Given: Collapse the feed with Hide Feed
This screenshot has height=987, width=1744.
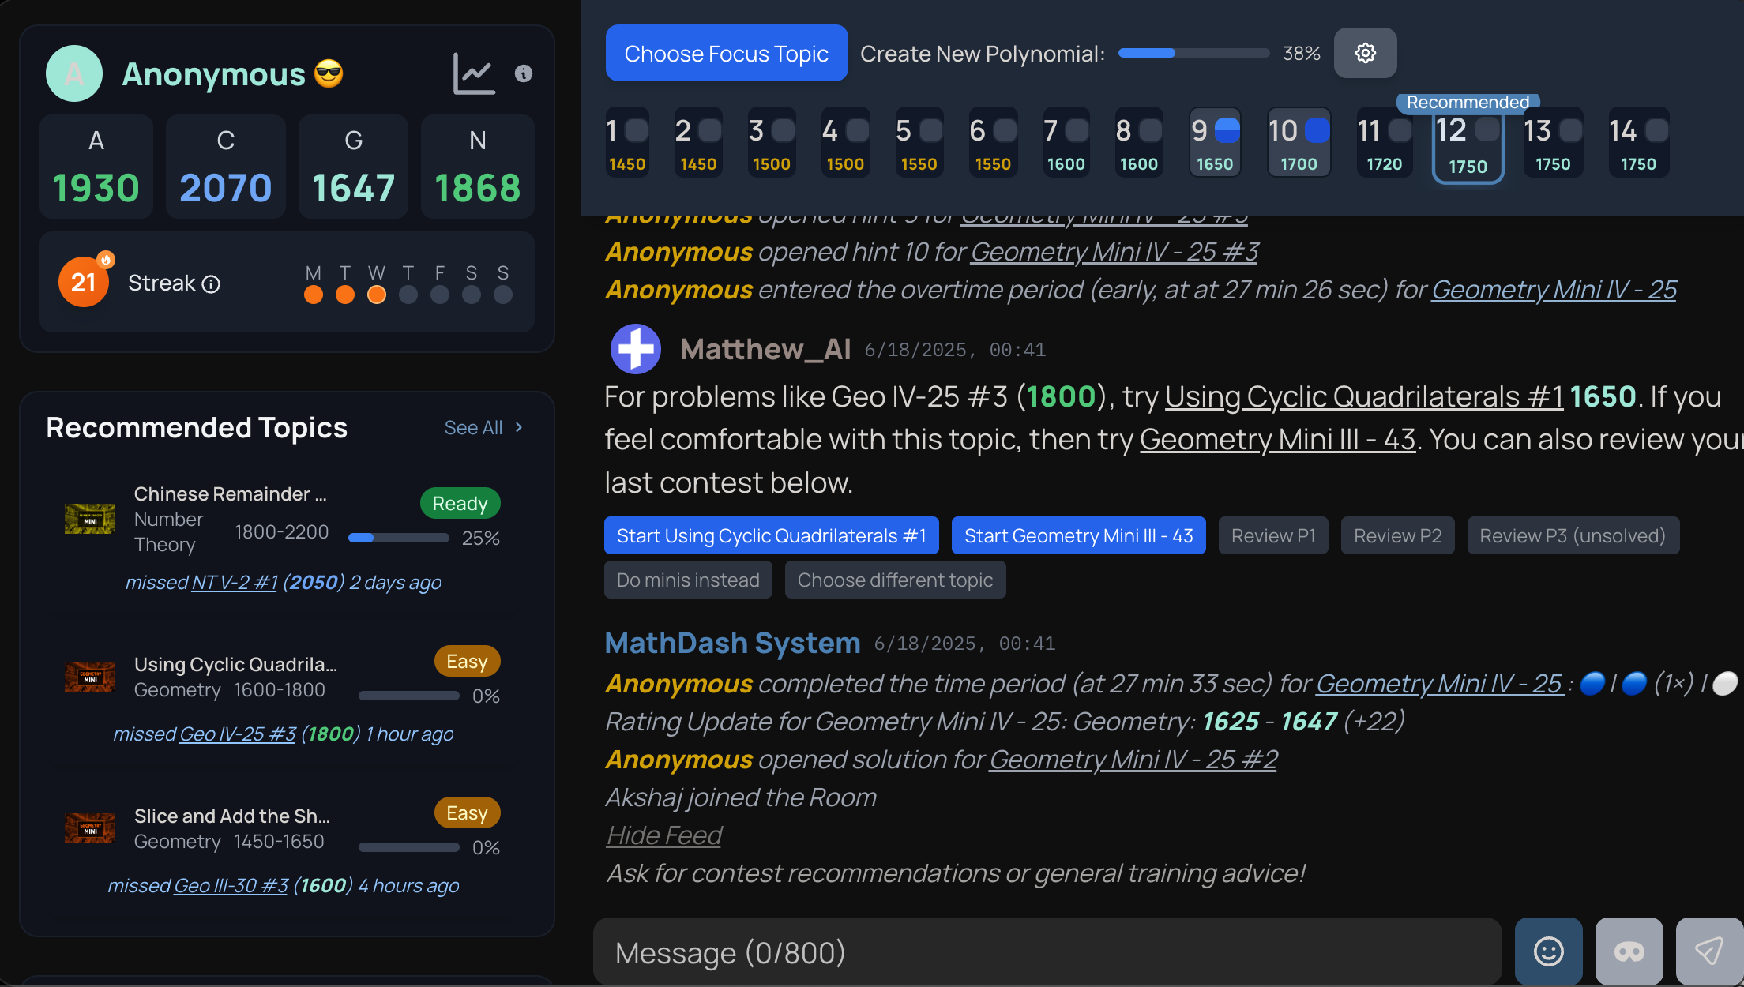Looking at the screenshot, I should point(663,835).
